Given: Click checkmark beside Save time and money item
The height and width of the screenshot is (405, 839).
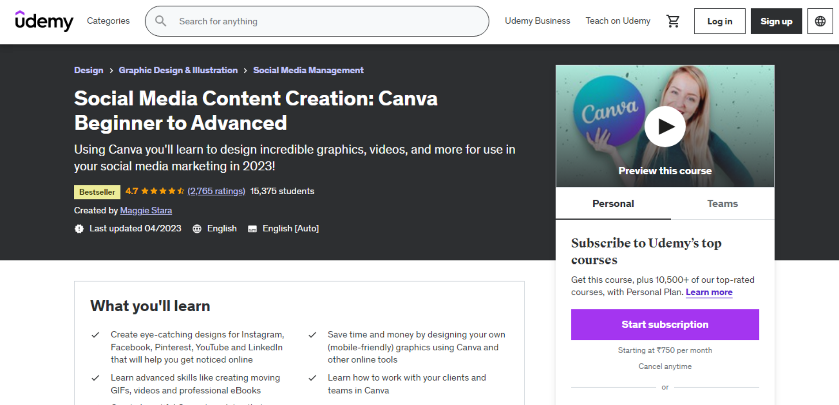Looking at the screenshot, I should point(312,335).
